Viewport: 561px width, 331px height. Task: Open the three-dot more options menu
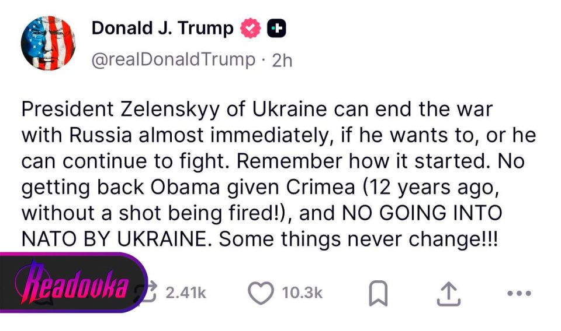pyautogui.click(x=519, y=293)
